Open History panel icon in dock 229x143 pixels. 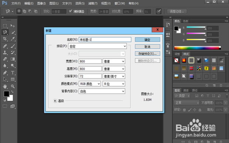coord(168,24)
